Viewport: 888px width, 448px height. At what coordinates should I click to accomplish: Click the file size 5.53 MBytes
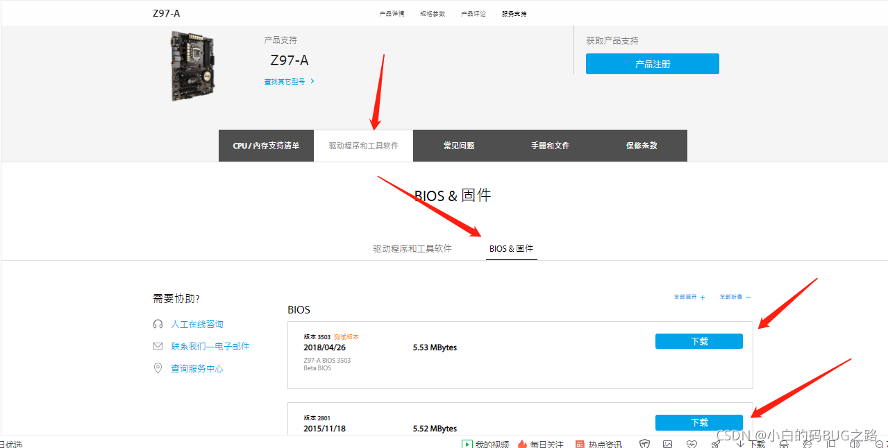pos(435,347)
